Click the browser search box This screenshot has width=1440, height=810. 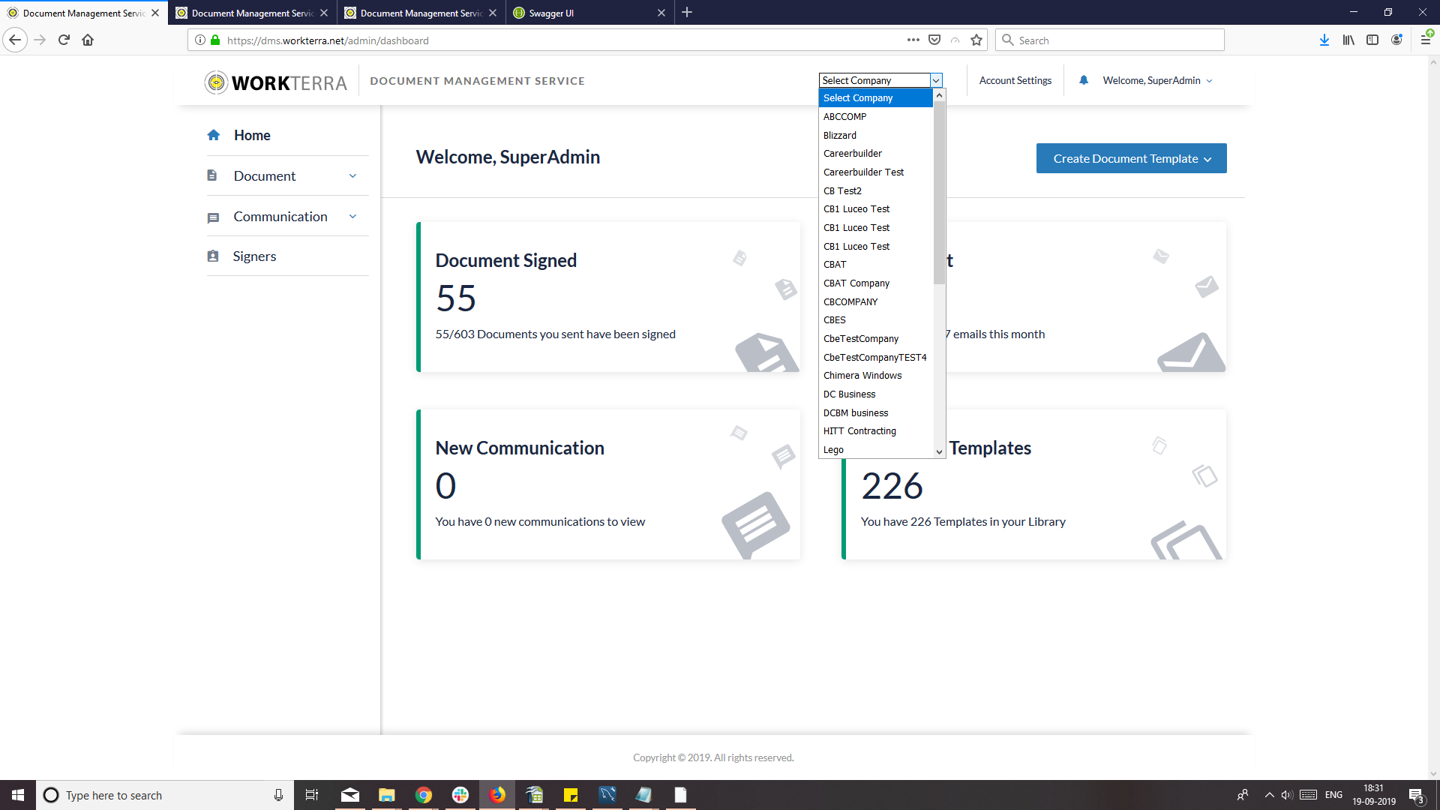coord(1110,40)
